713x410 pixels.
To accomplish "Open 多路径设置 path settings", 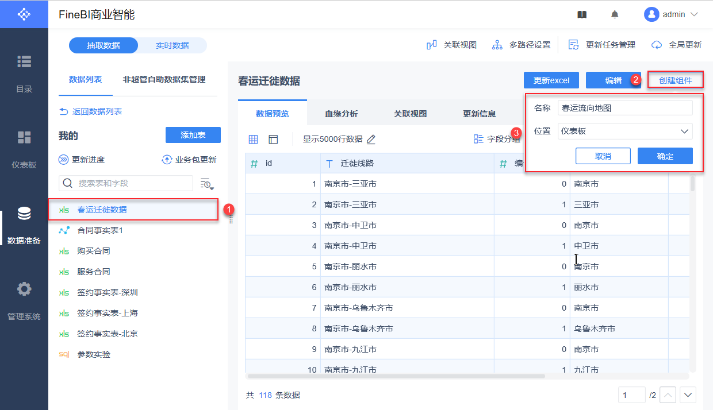I will [522, 45].
